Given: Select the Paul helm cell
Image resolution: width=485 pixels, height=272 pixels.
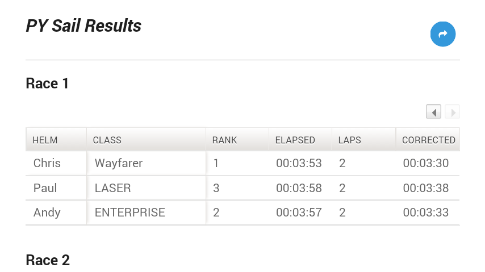Looking at the screenshot, I should click(x=45, y=188).
